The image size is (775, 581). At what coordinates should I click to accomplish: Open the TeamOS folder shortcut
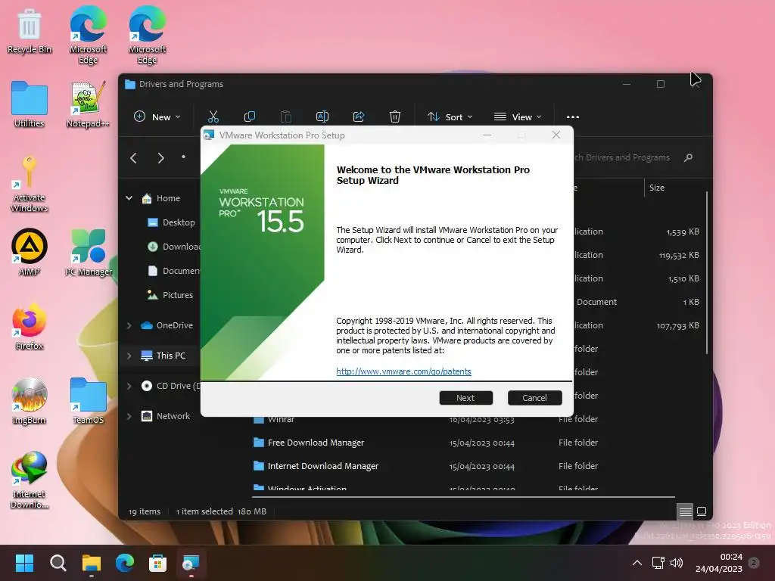pos(88,400)
